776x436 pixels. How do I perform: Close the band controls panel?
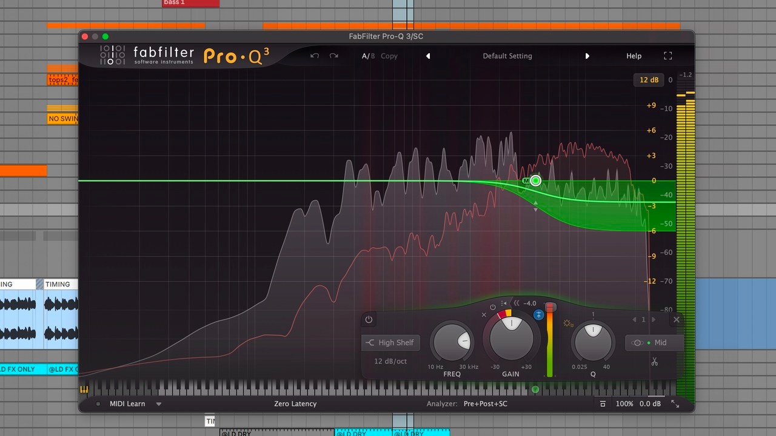(677, 319)
